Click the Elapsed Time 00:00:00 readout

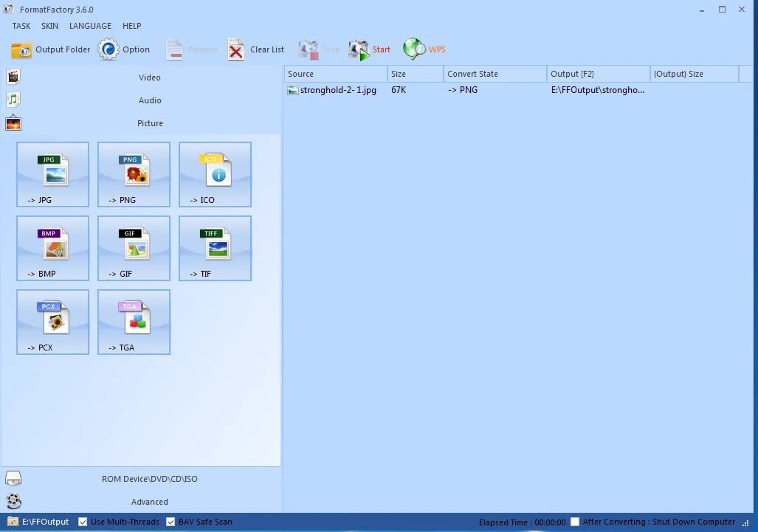pos(522,522)
